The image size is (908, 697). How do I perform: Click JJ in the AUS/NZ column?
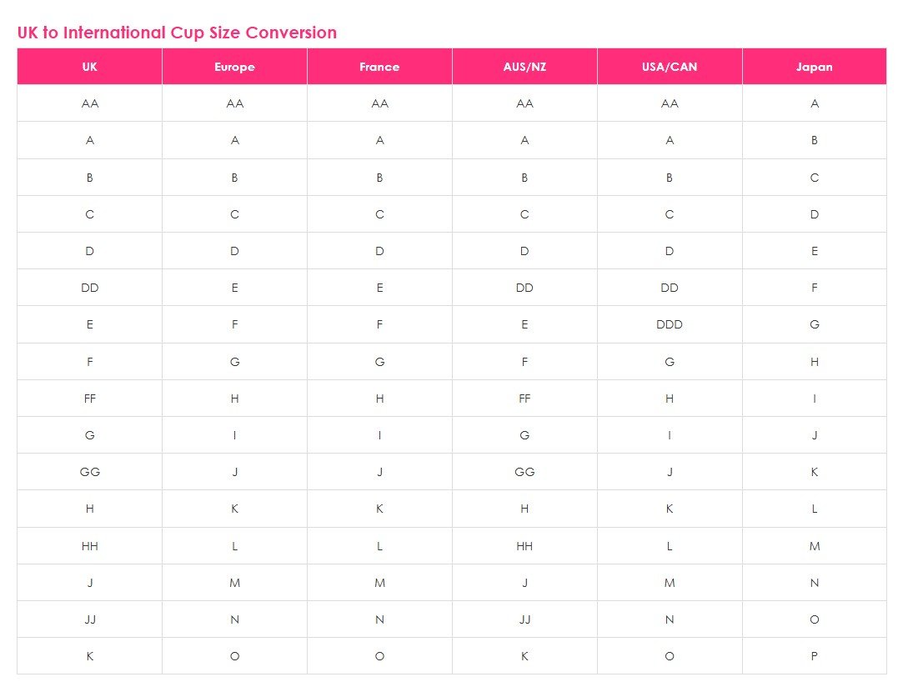[x=524, y=619]
